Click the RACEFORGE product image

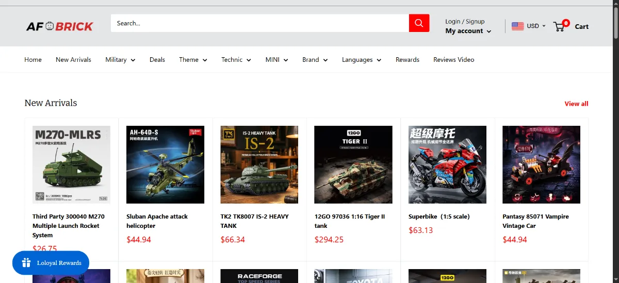259,276
